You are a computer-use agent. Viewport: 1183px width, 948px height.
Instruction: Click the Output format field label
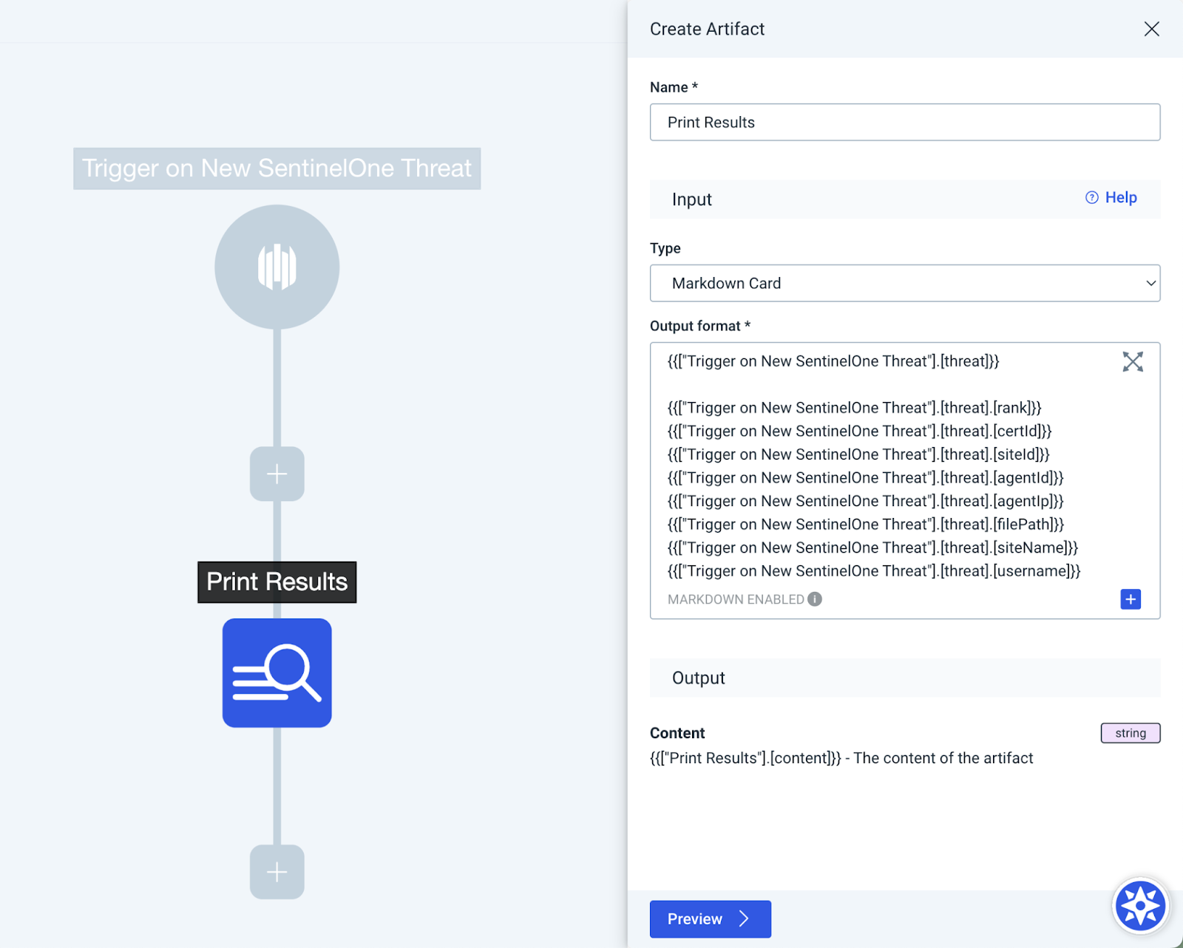(699, 326)
